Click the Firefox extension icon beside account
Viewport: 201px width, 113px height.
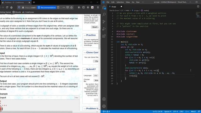pyautogui.click(x=92, y=8)
